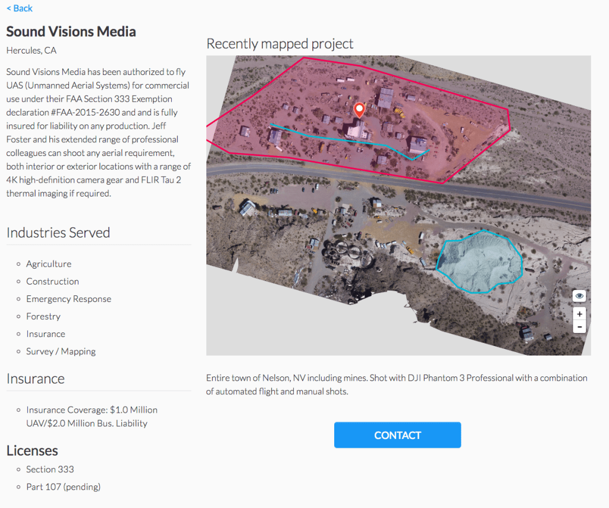The width and height of the screenshot is (609, 508).
Task: Select Construction in Industries Served list
Action: [x=52, y=281]
